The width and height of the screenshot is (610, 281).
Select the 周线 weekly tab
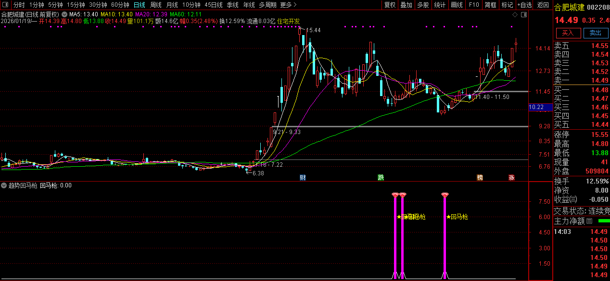click(156, 5)
